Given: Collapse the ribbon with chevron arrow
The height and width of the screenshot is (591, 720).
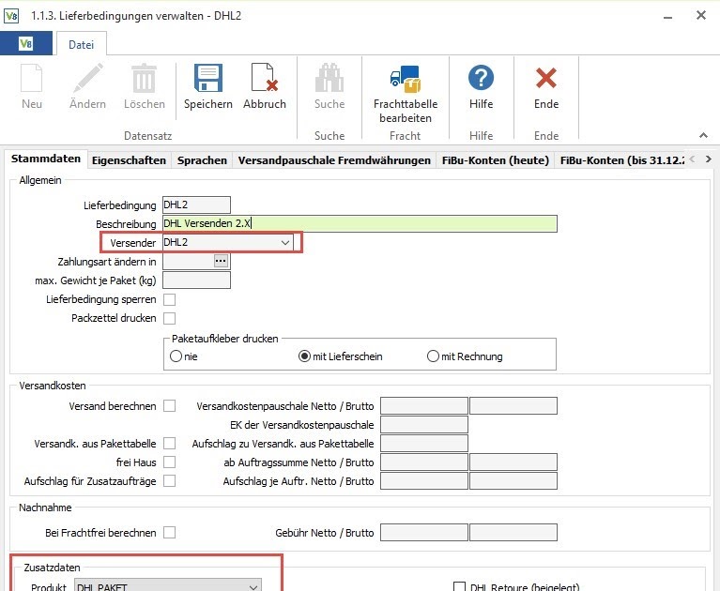Looking at the screenshot, I should pyautogui.click(x=703, y=135).
